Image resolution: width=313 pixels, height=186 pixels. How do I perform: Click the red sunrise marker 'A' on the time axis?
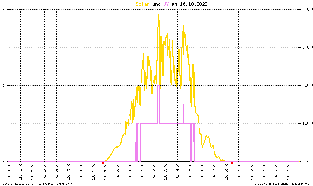click(x=103, y=163)
